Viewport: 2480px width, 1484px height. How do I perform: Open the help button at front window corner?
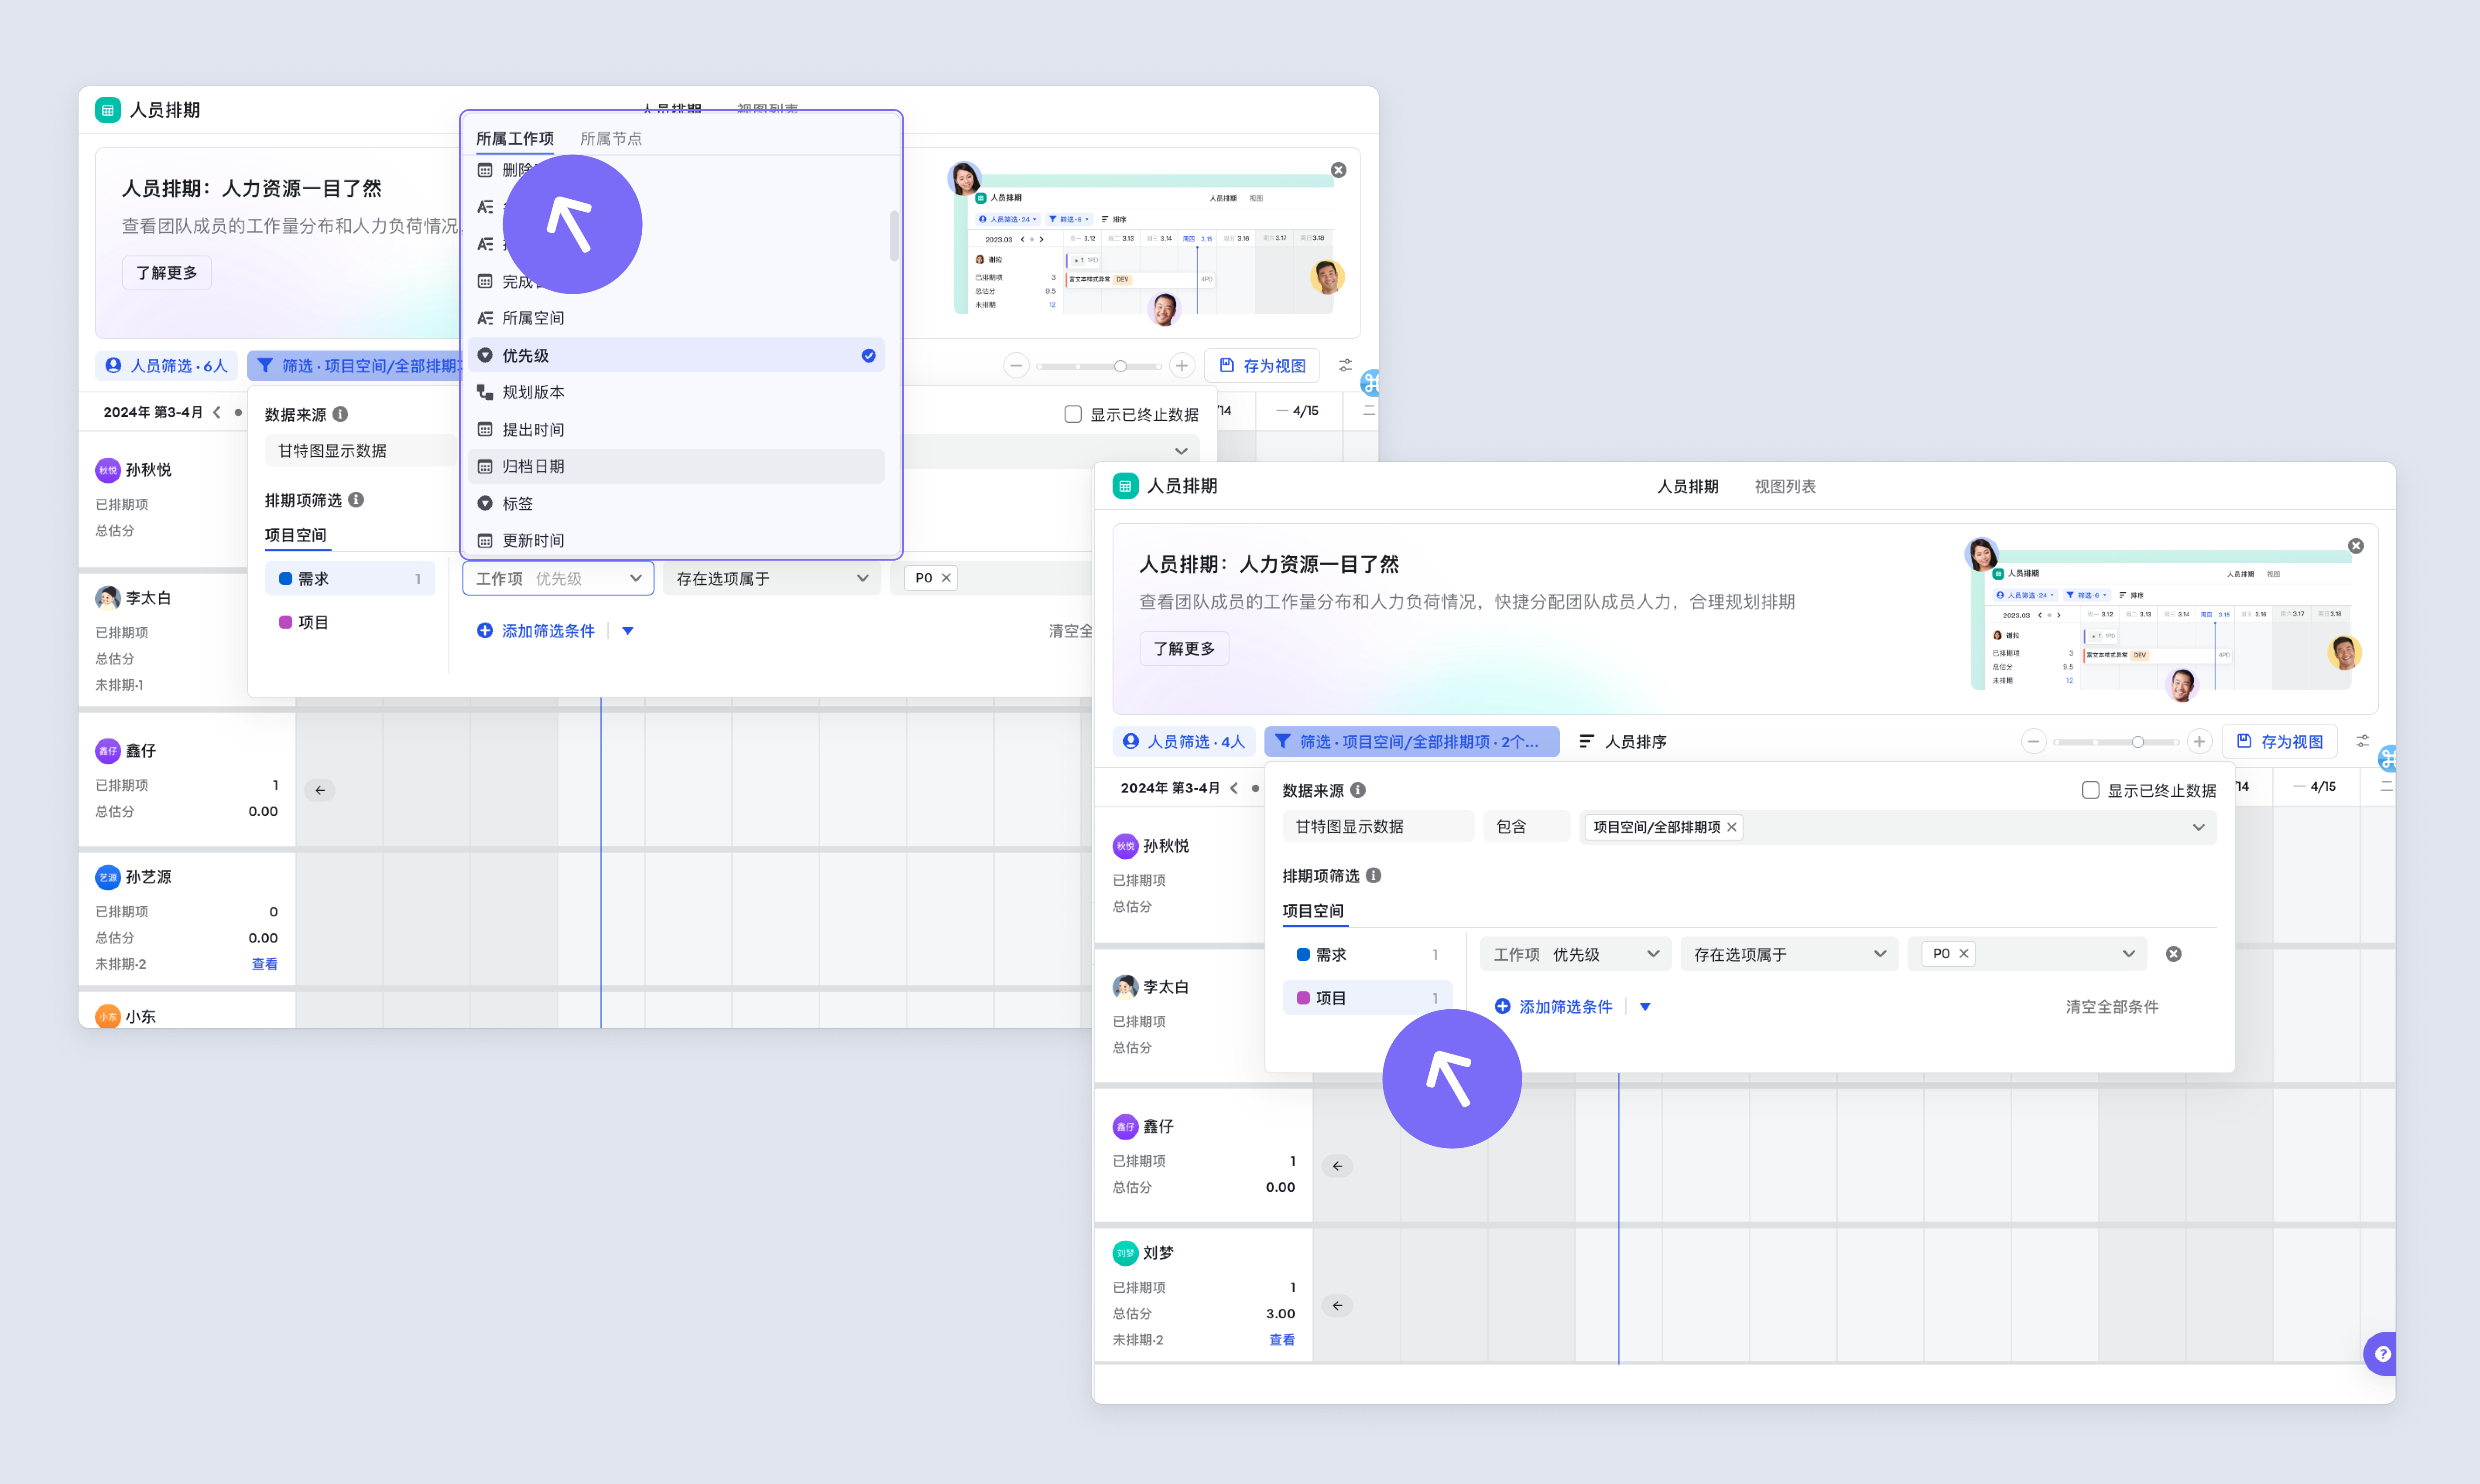(x=2382, y=1354)
